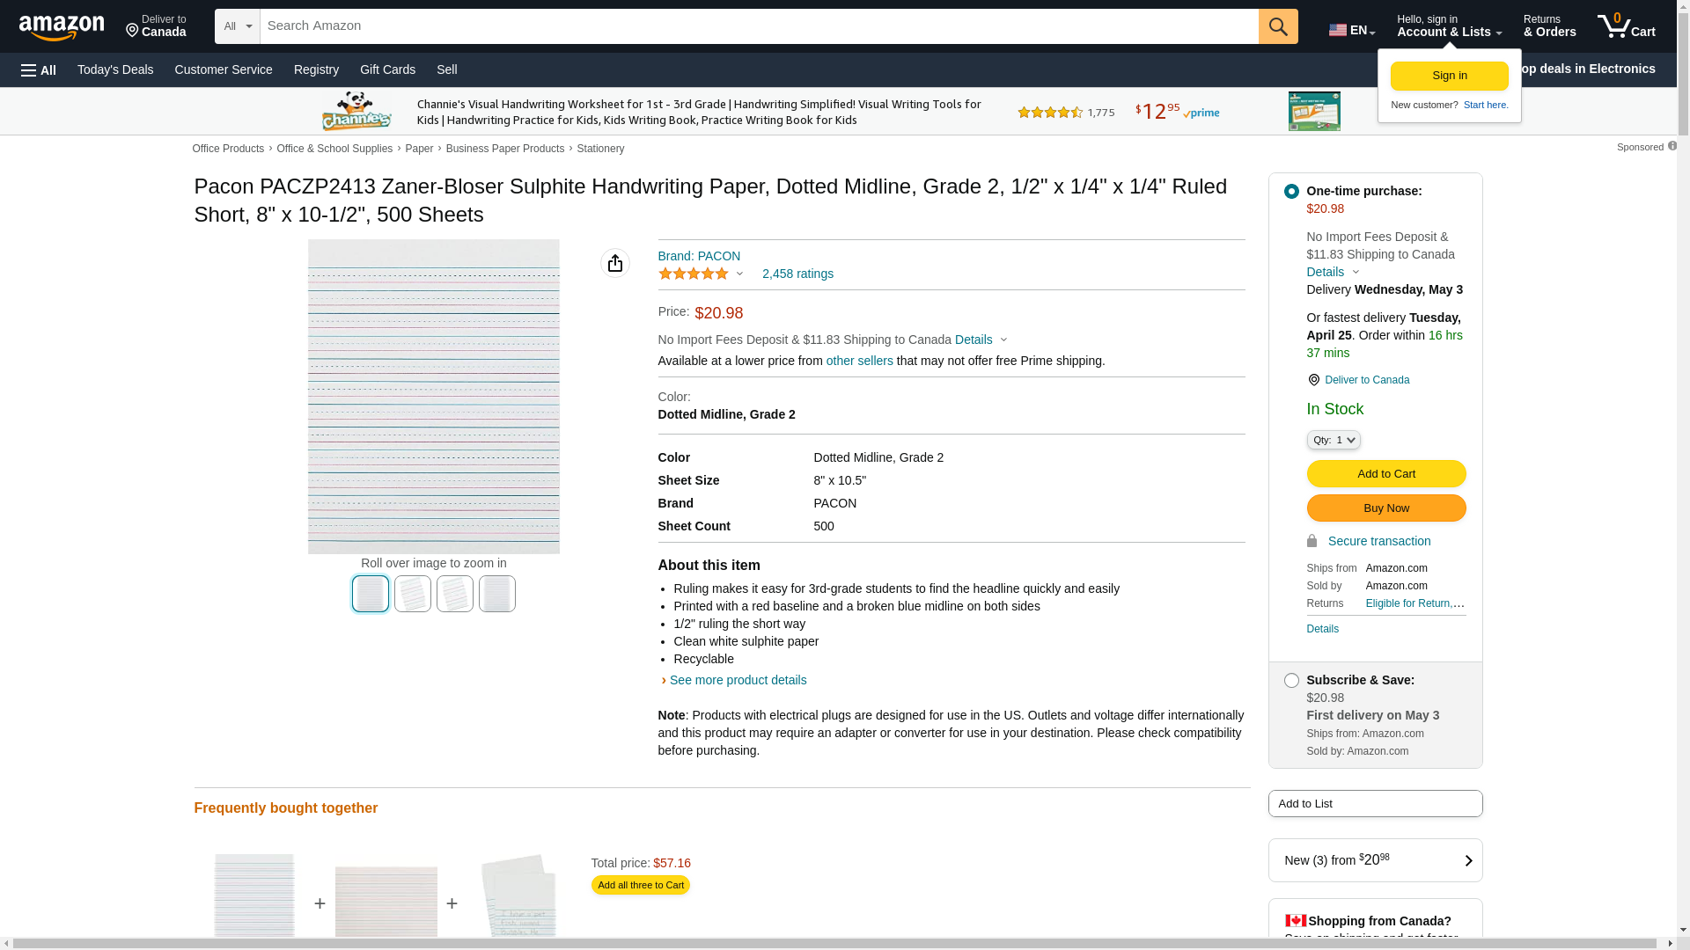Click the five-star rating icons

click(694, 274)
